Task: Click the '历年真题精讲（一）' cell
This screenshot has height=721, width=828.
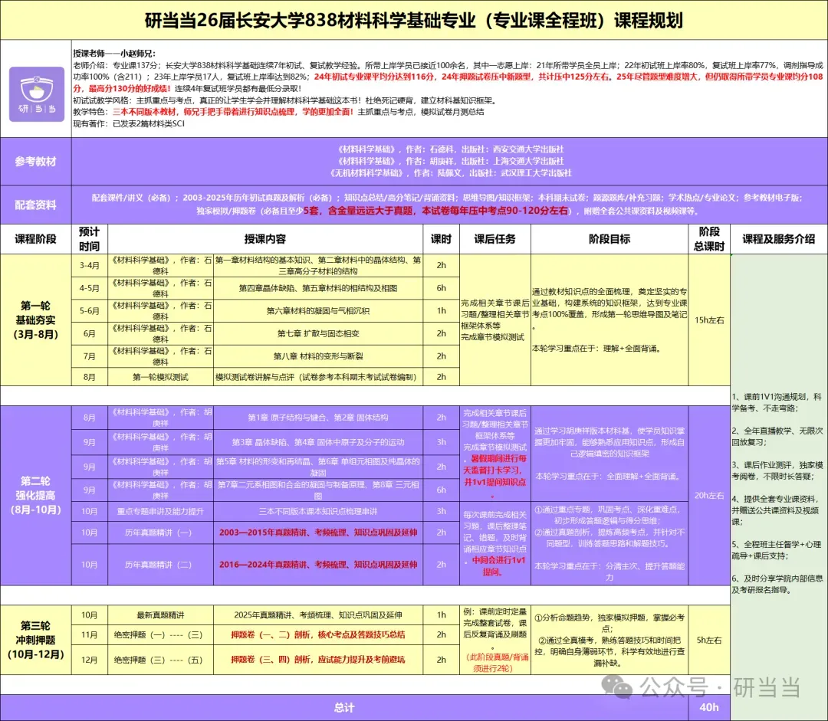Action: click(x=160, y=533)
